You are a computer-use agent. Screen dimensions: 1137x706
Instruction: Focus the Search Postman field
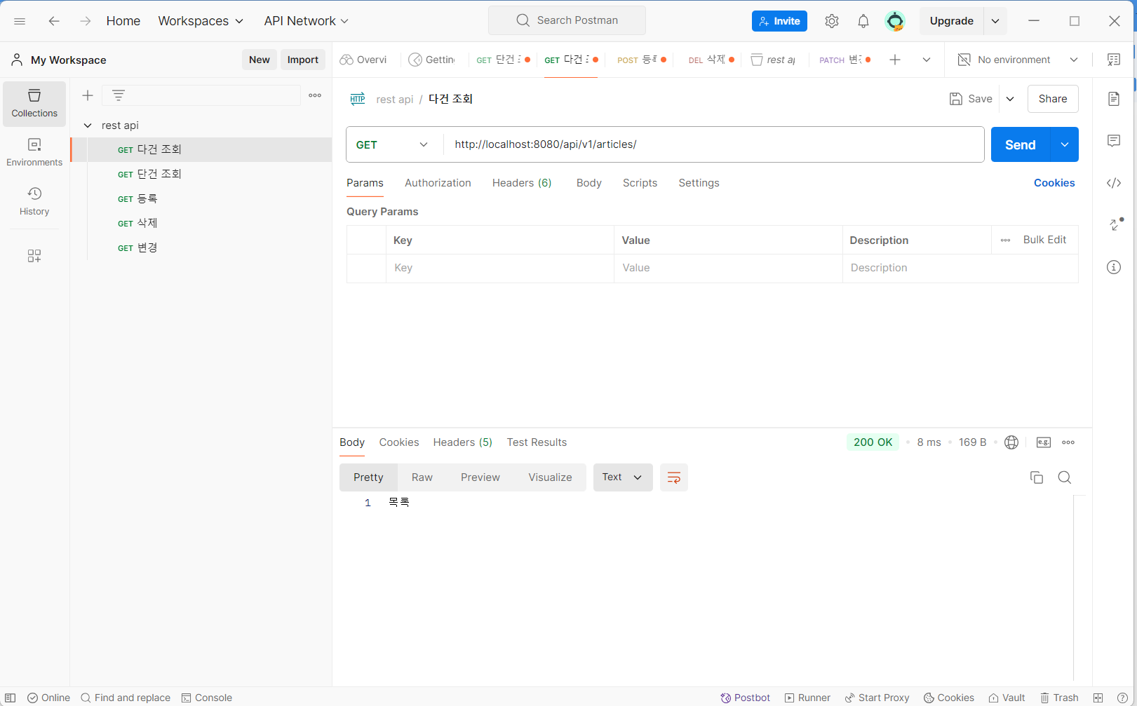(567, 20)
